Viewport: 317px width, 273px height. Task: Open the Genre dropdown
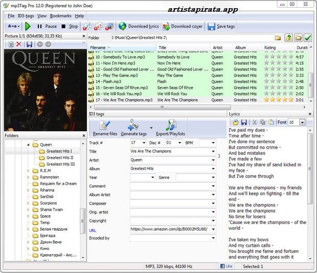tap(213, 177)
